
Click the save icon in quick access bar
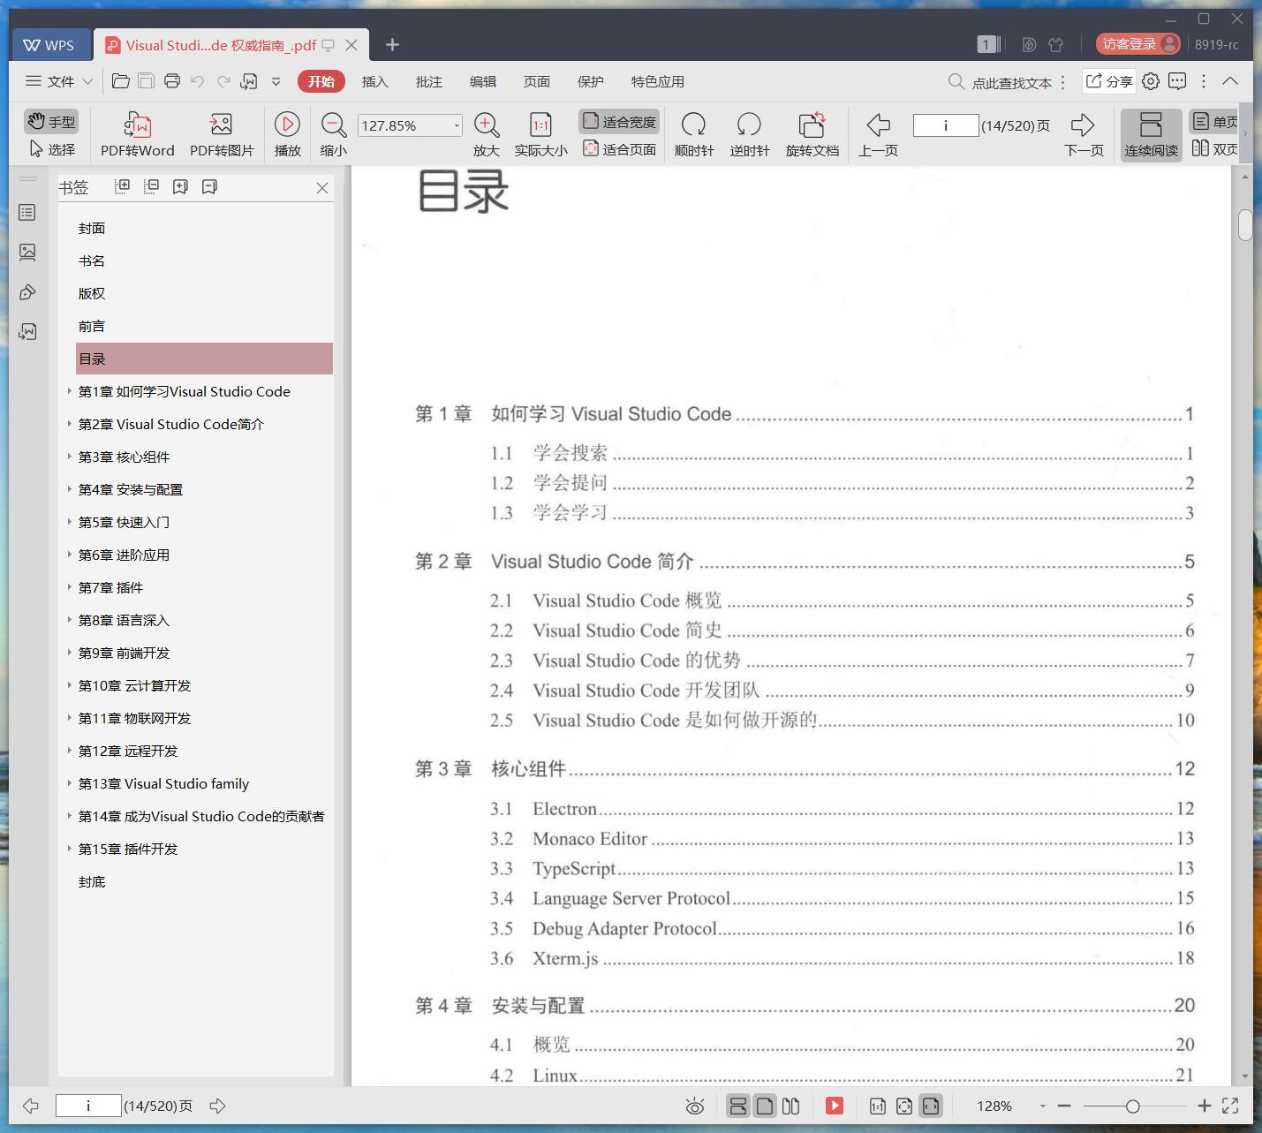click(x=146, y=81)
